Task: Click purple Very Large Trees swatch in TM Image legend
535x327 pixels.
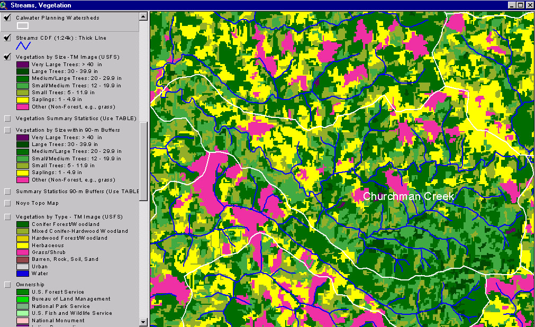Action: coord(23,65)
